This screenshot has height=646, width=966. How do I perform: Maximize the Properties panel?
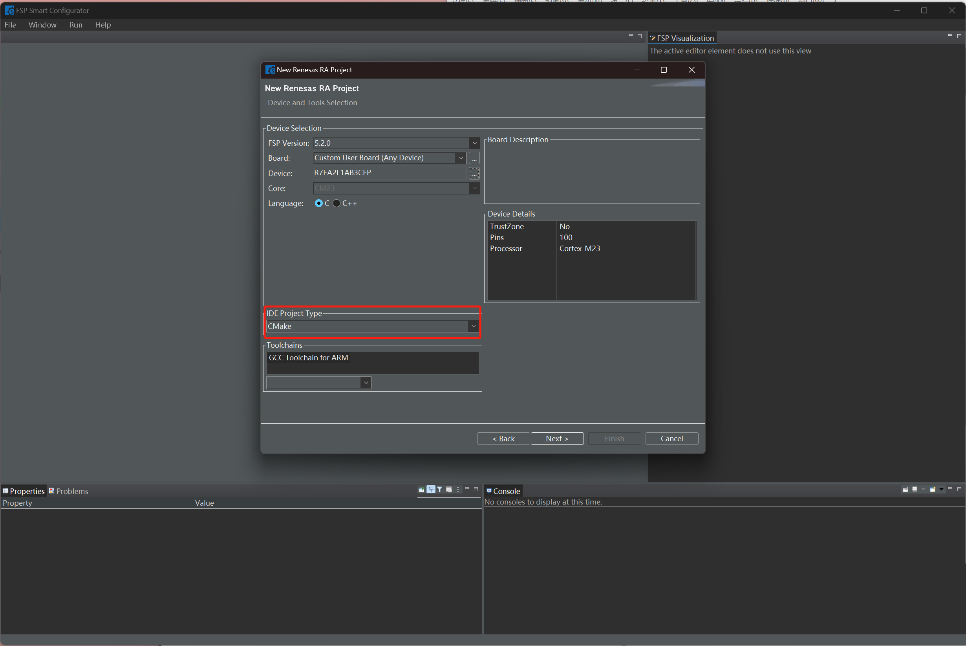(x=476, y=489)
